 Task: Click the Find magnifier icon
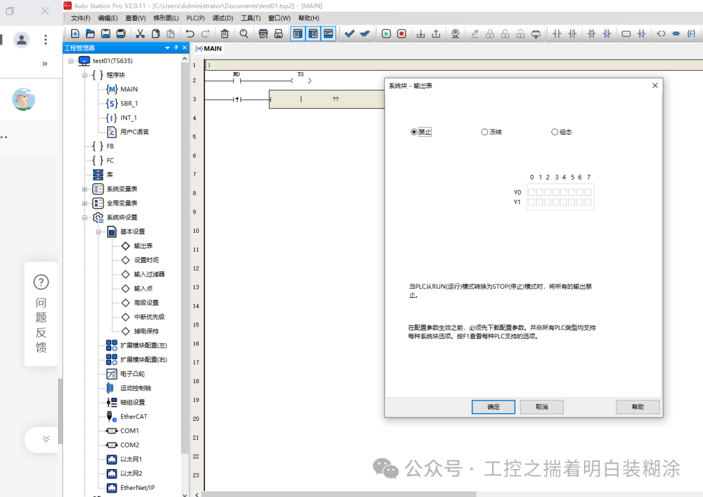[244, 34]
